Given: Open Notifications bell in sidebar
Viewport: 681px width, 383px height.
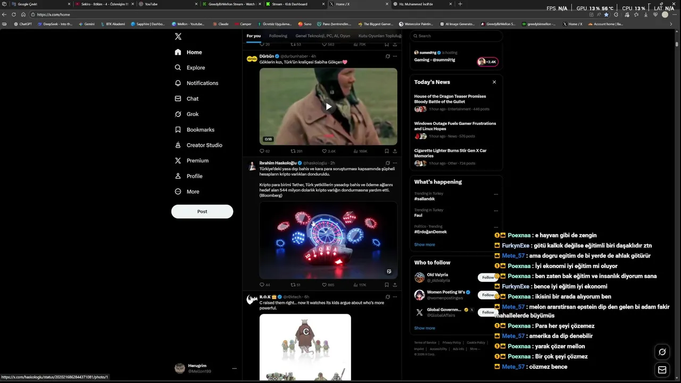Looking at the screenshot, I should click(x=178, y=83).
